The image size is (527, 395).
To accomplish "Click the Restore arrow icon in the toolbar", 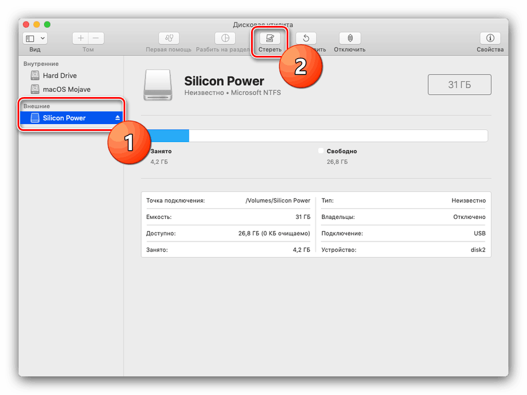I will 306,38.
